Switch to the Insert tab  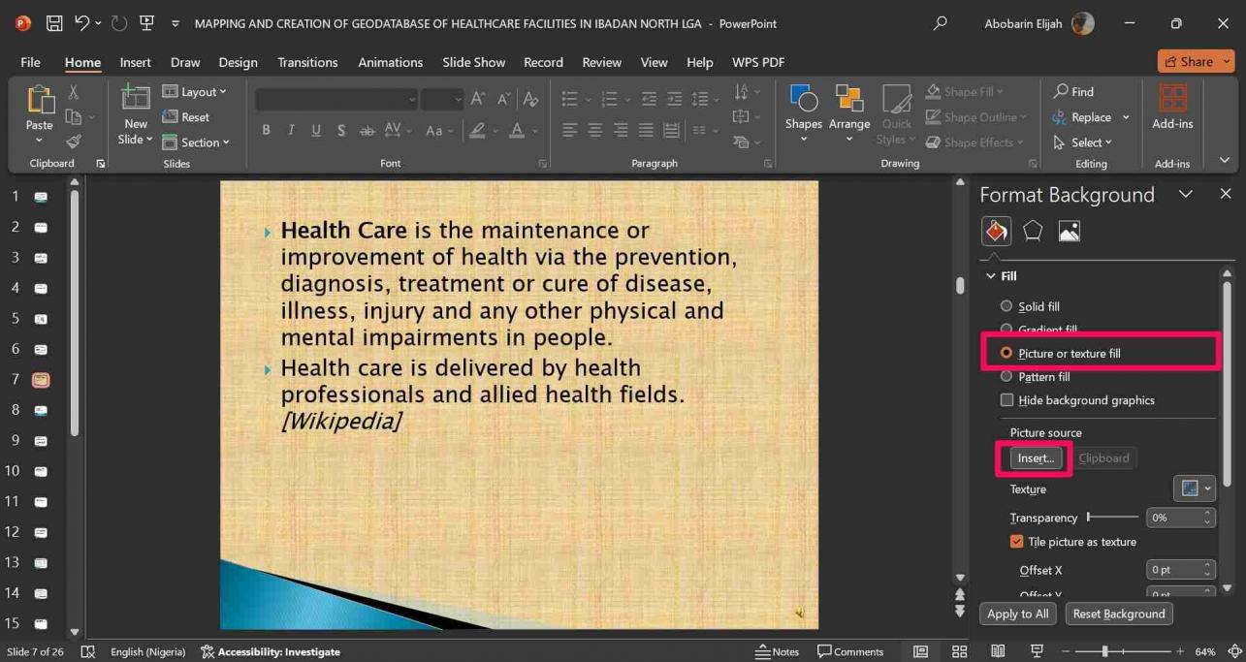tap(135, 62)
